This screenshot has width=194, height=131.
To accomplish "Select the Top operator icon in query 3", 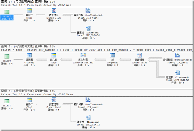I will (29, 100).
